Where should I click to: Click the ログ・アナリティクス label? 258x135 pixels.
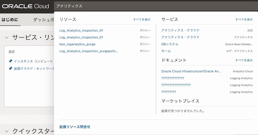[240, 51]
